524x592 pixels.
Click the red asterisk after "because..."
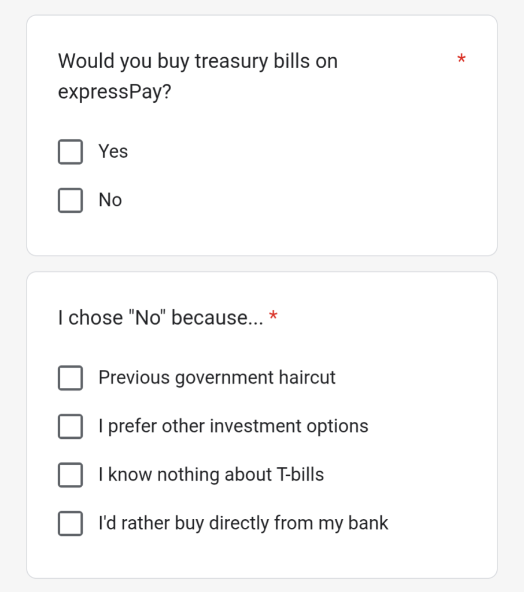click(274, 316)
